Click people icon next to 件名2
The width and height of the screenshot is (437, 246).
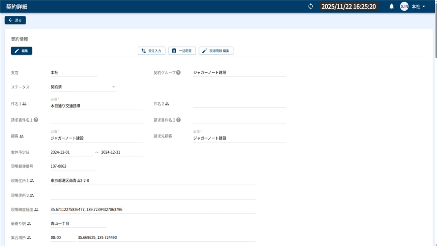click(167, 104)
